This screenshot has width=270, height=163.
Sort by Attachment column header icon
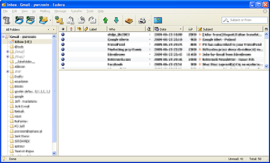point(79,29)
